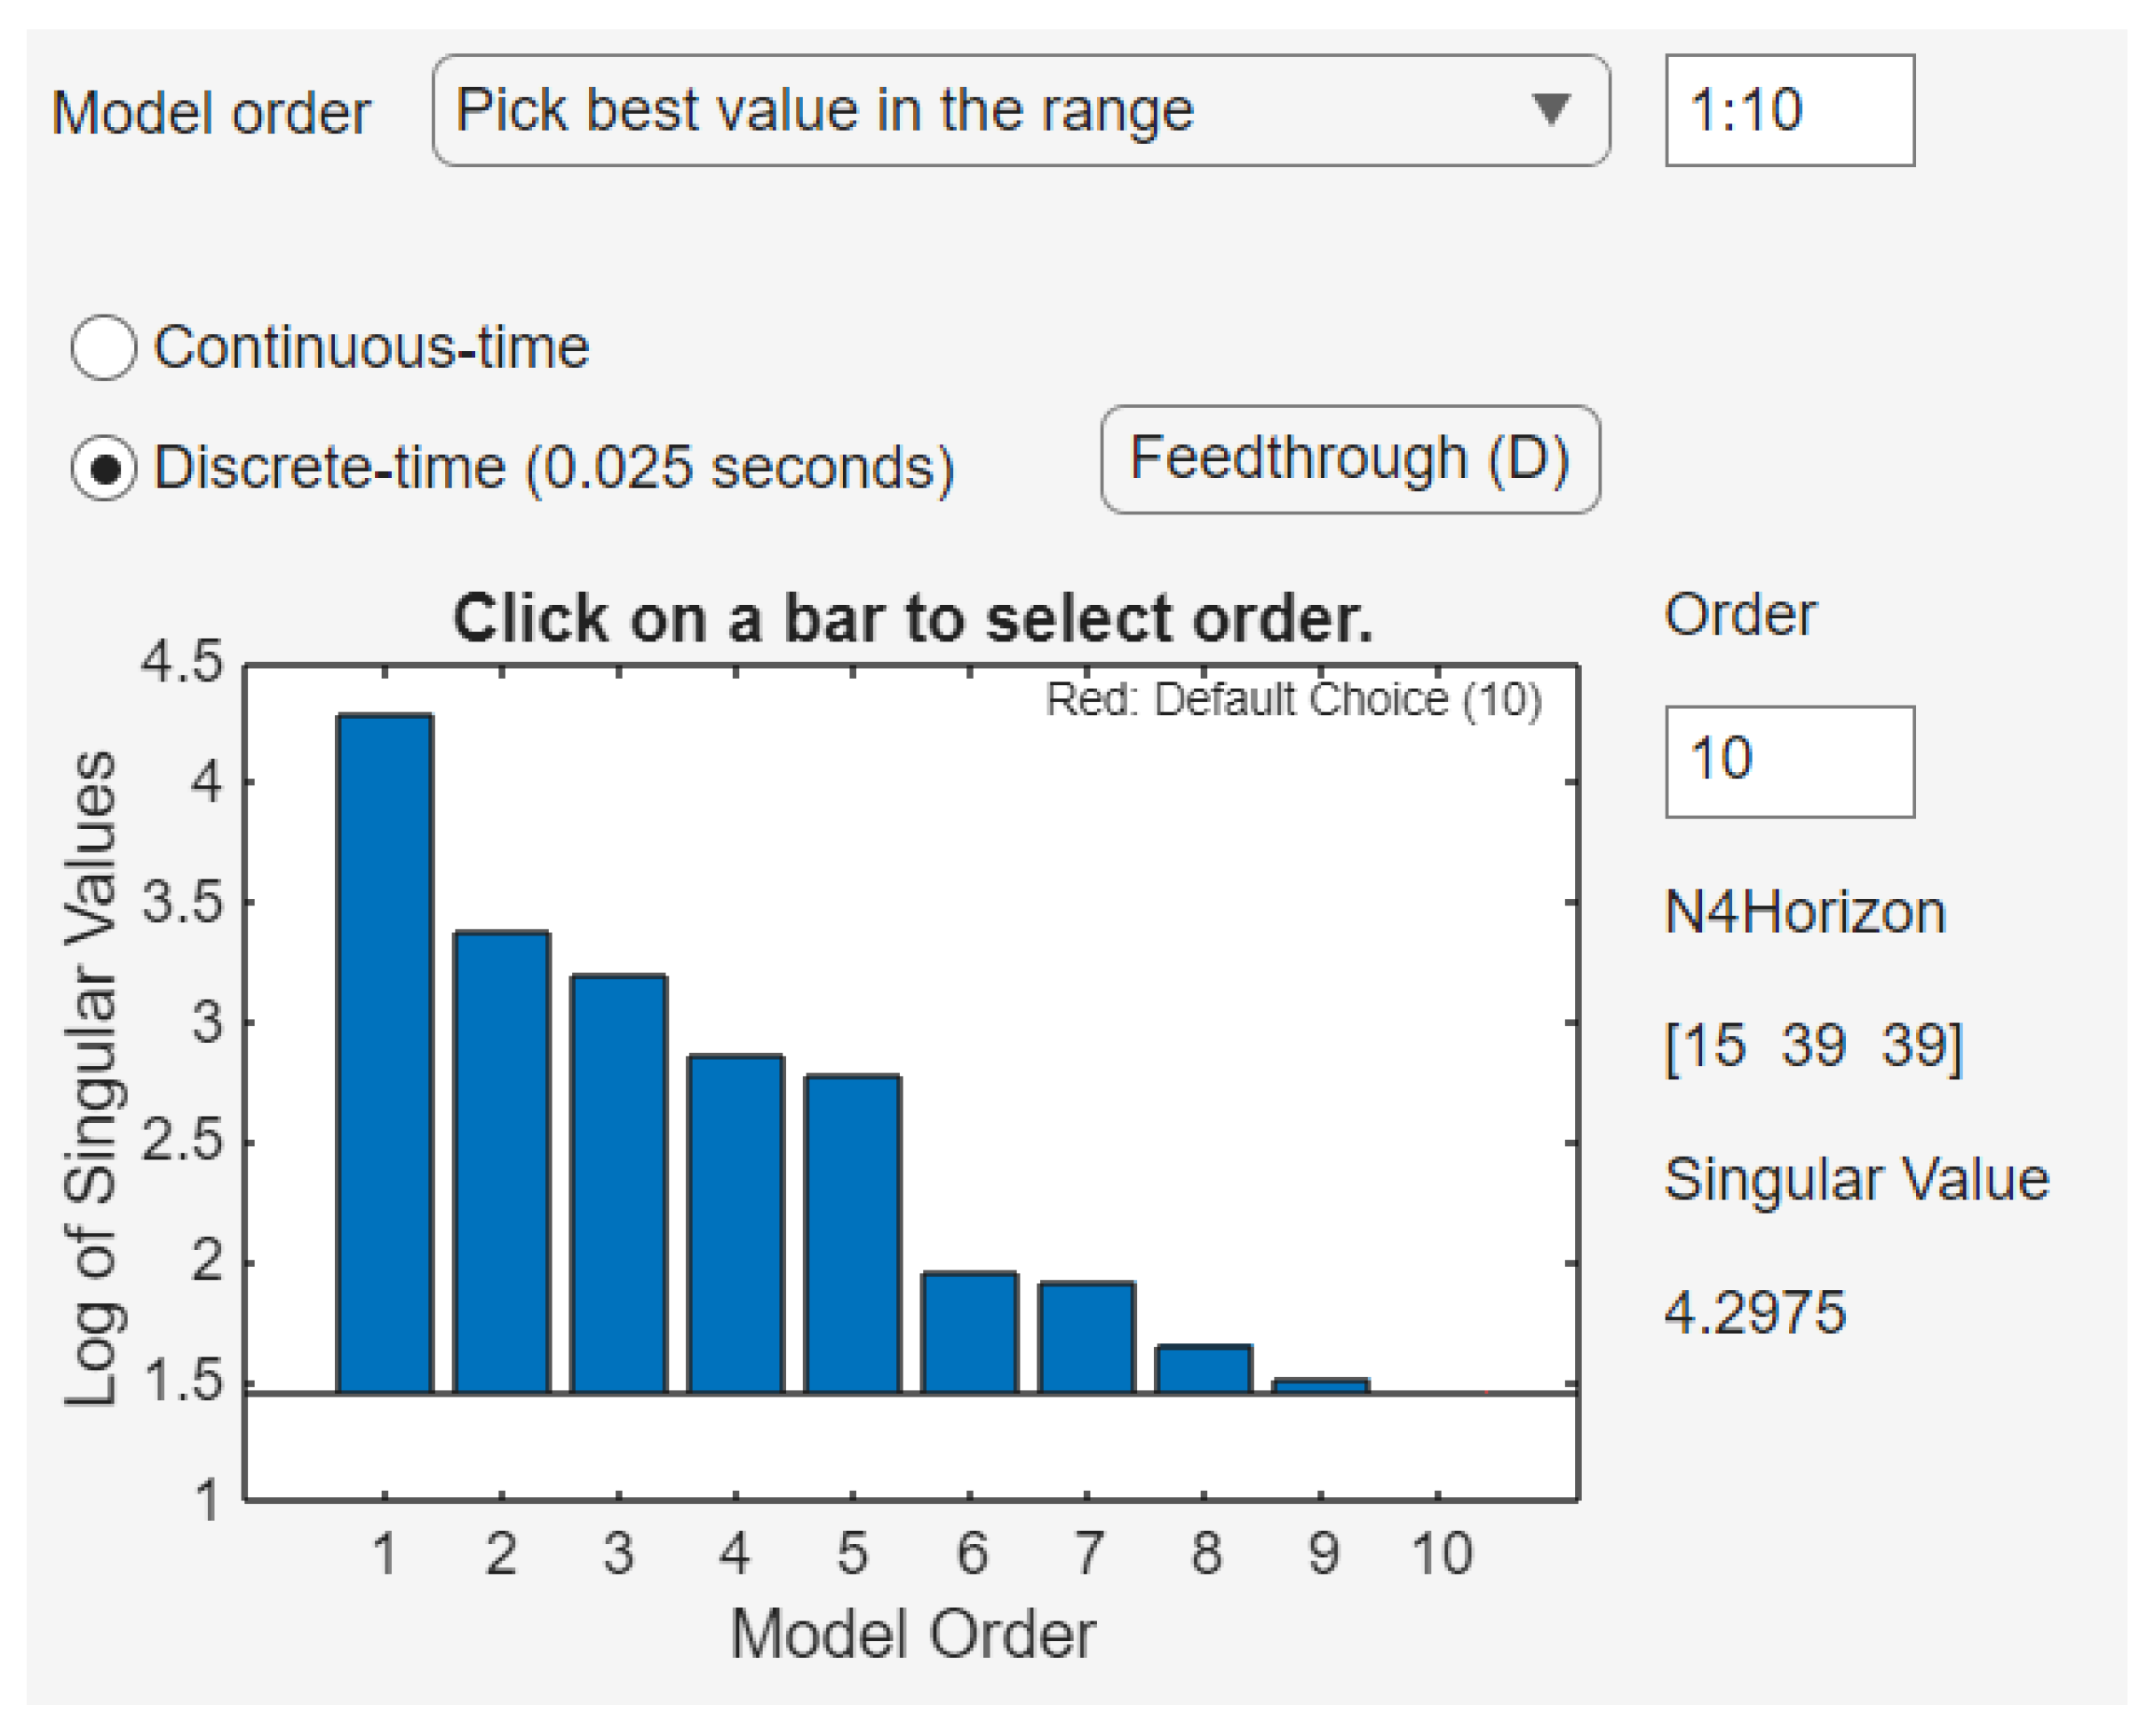Click the model order range field 1:10
2155x1736 pixels.
(1789, 110)
